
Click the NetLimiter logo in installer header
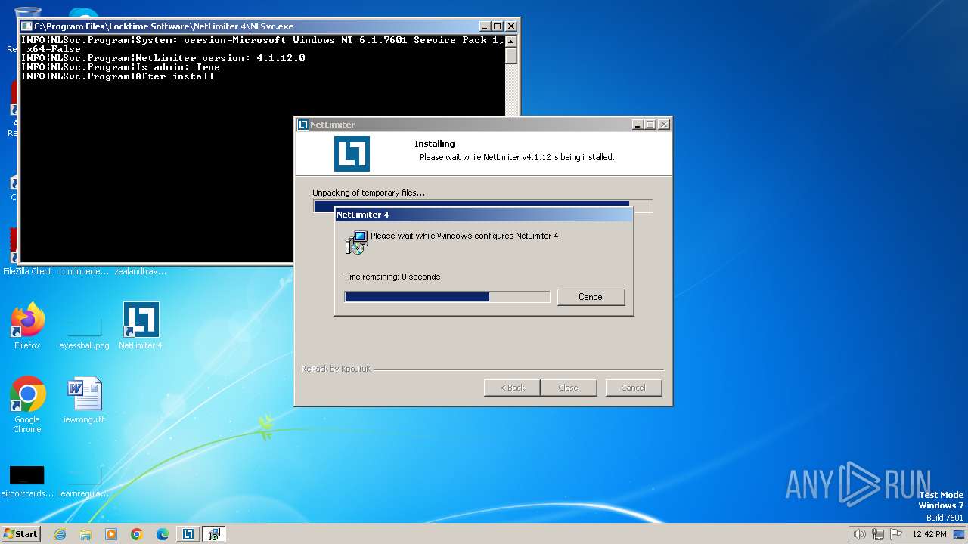[352, 153]
